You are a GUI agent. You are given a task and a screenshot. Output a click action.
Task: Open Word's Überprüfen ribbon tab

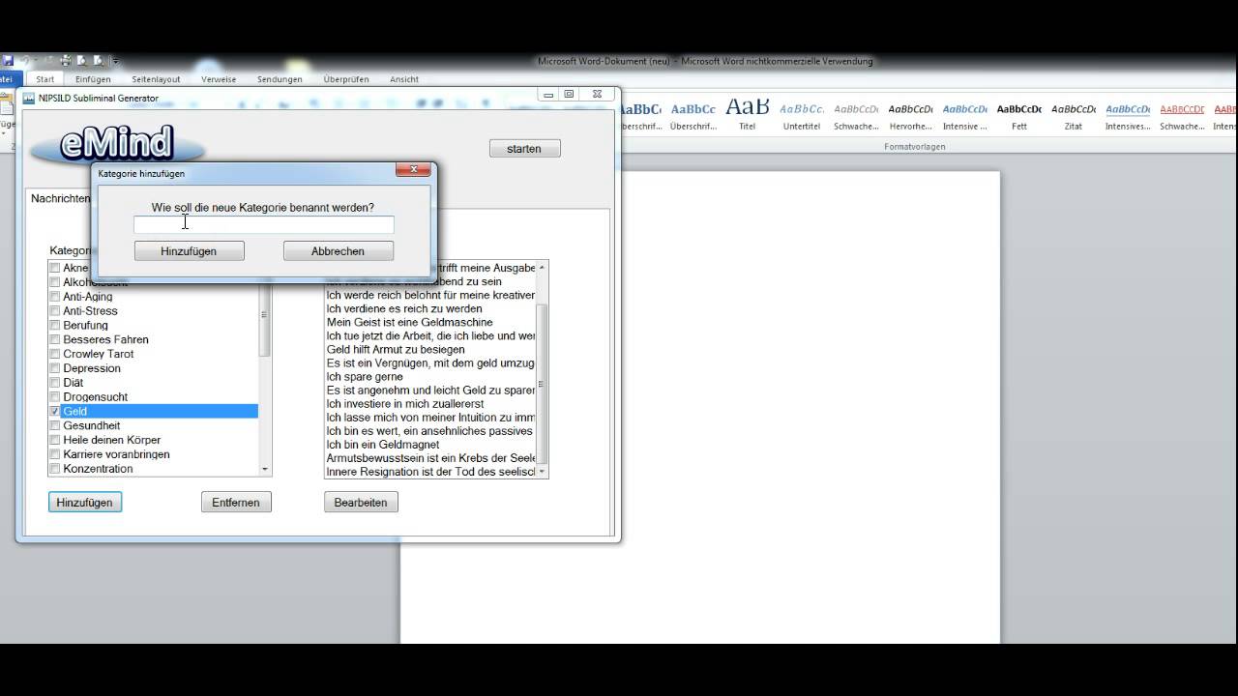pos(346,79)
